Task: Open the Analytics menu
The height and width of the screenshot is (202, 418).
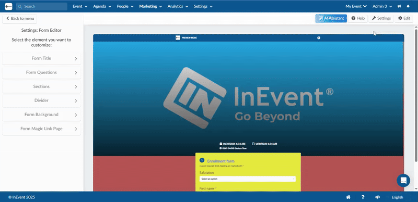Action: pos(178,6)
